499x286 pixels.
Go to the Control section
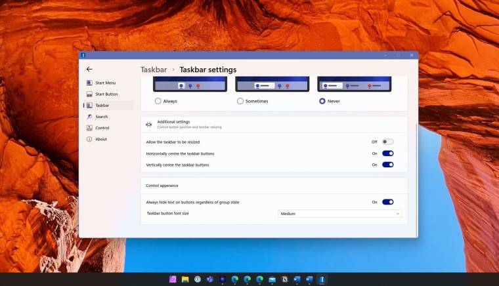(x=102, y=128)
